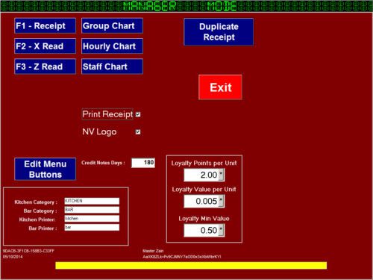373x280 pixels.
Task: Click the MANAGER MODE header text
Action: [180, 6]
